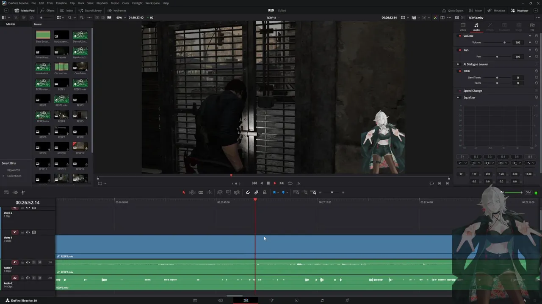Open the Cut page icon at bottom

coord(220,301)
